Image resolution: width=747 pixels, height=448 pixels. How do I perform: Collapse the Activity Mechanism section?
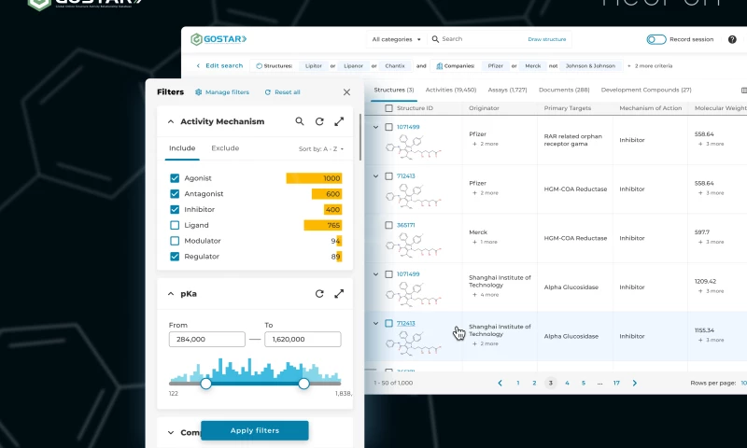click(171, 122)
